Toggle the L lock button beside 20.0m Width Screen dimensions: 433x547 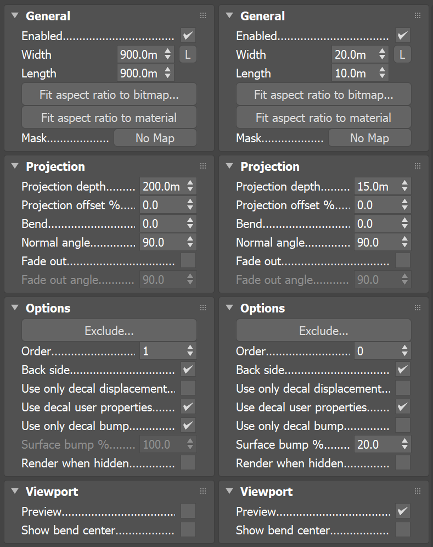pos(402,54)
